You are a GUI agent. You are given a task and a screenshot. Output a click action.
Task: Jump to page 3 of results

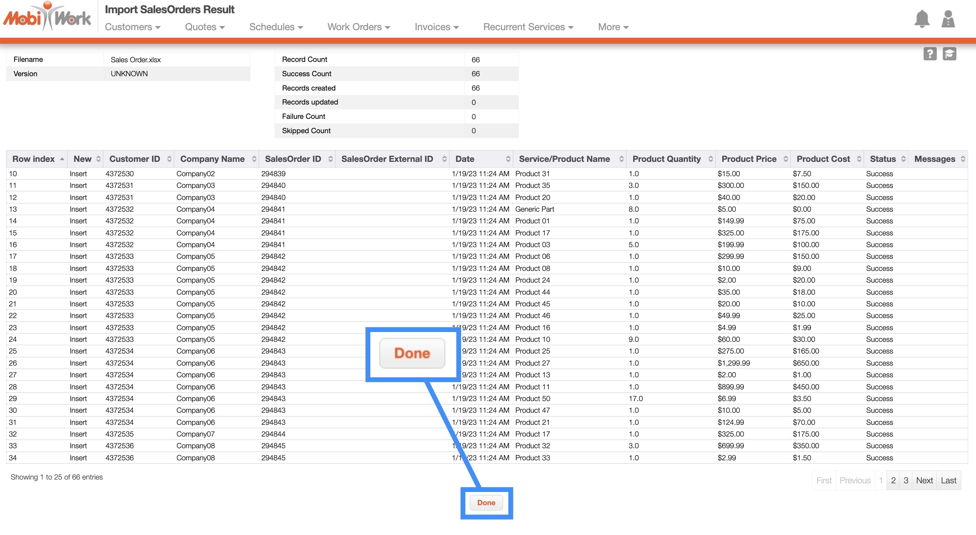905,480
